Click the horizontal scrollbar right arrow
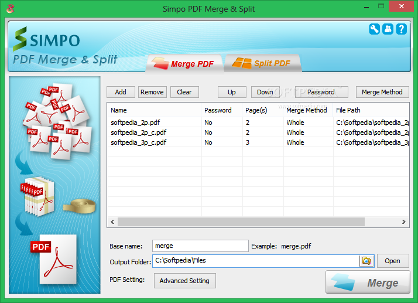Image resolution: width=418 pixels, height=303 pixels. [404, 222]
